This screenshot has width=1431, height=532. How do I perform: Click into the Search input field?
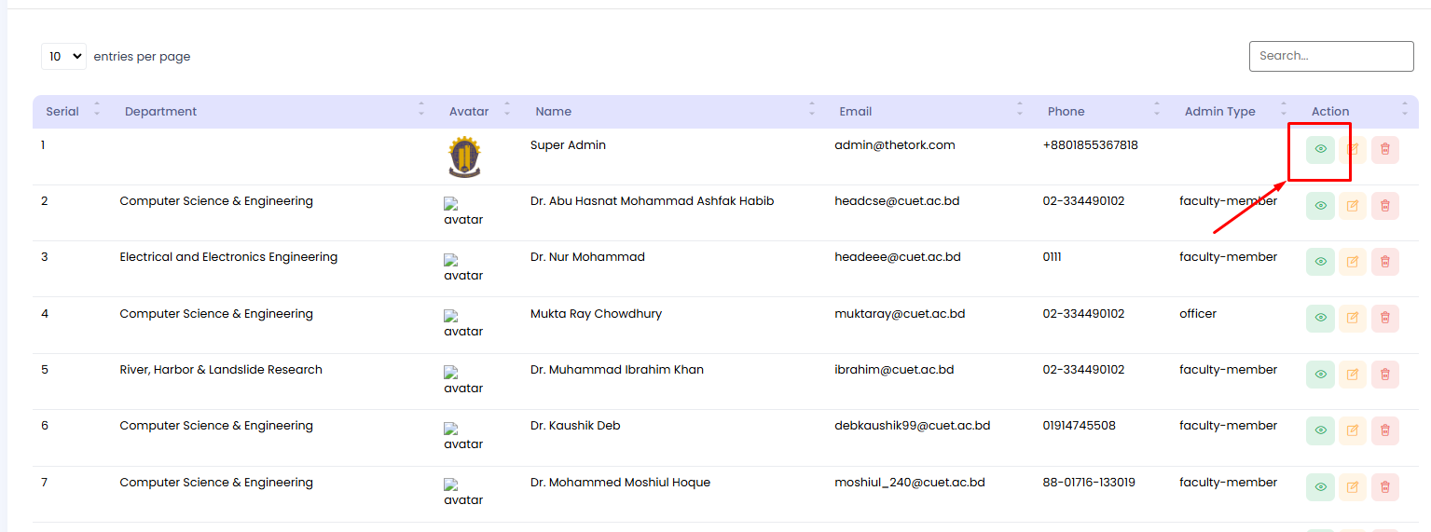click(x=1330, y=56)
